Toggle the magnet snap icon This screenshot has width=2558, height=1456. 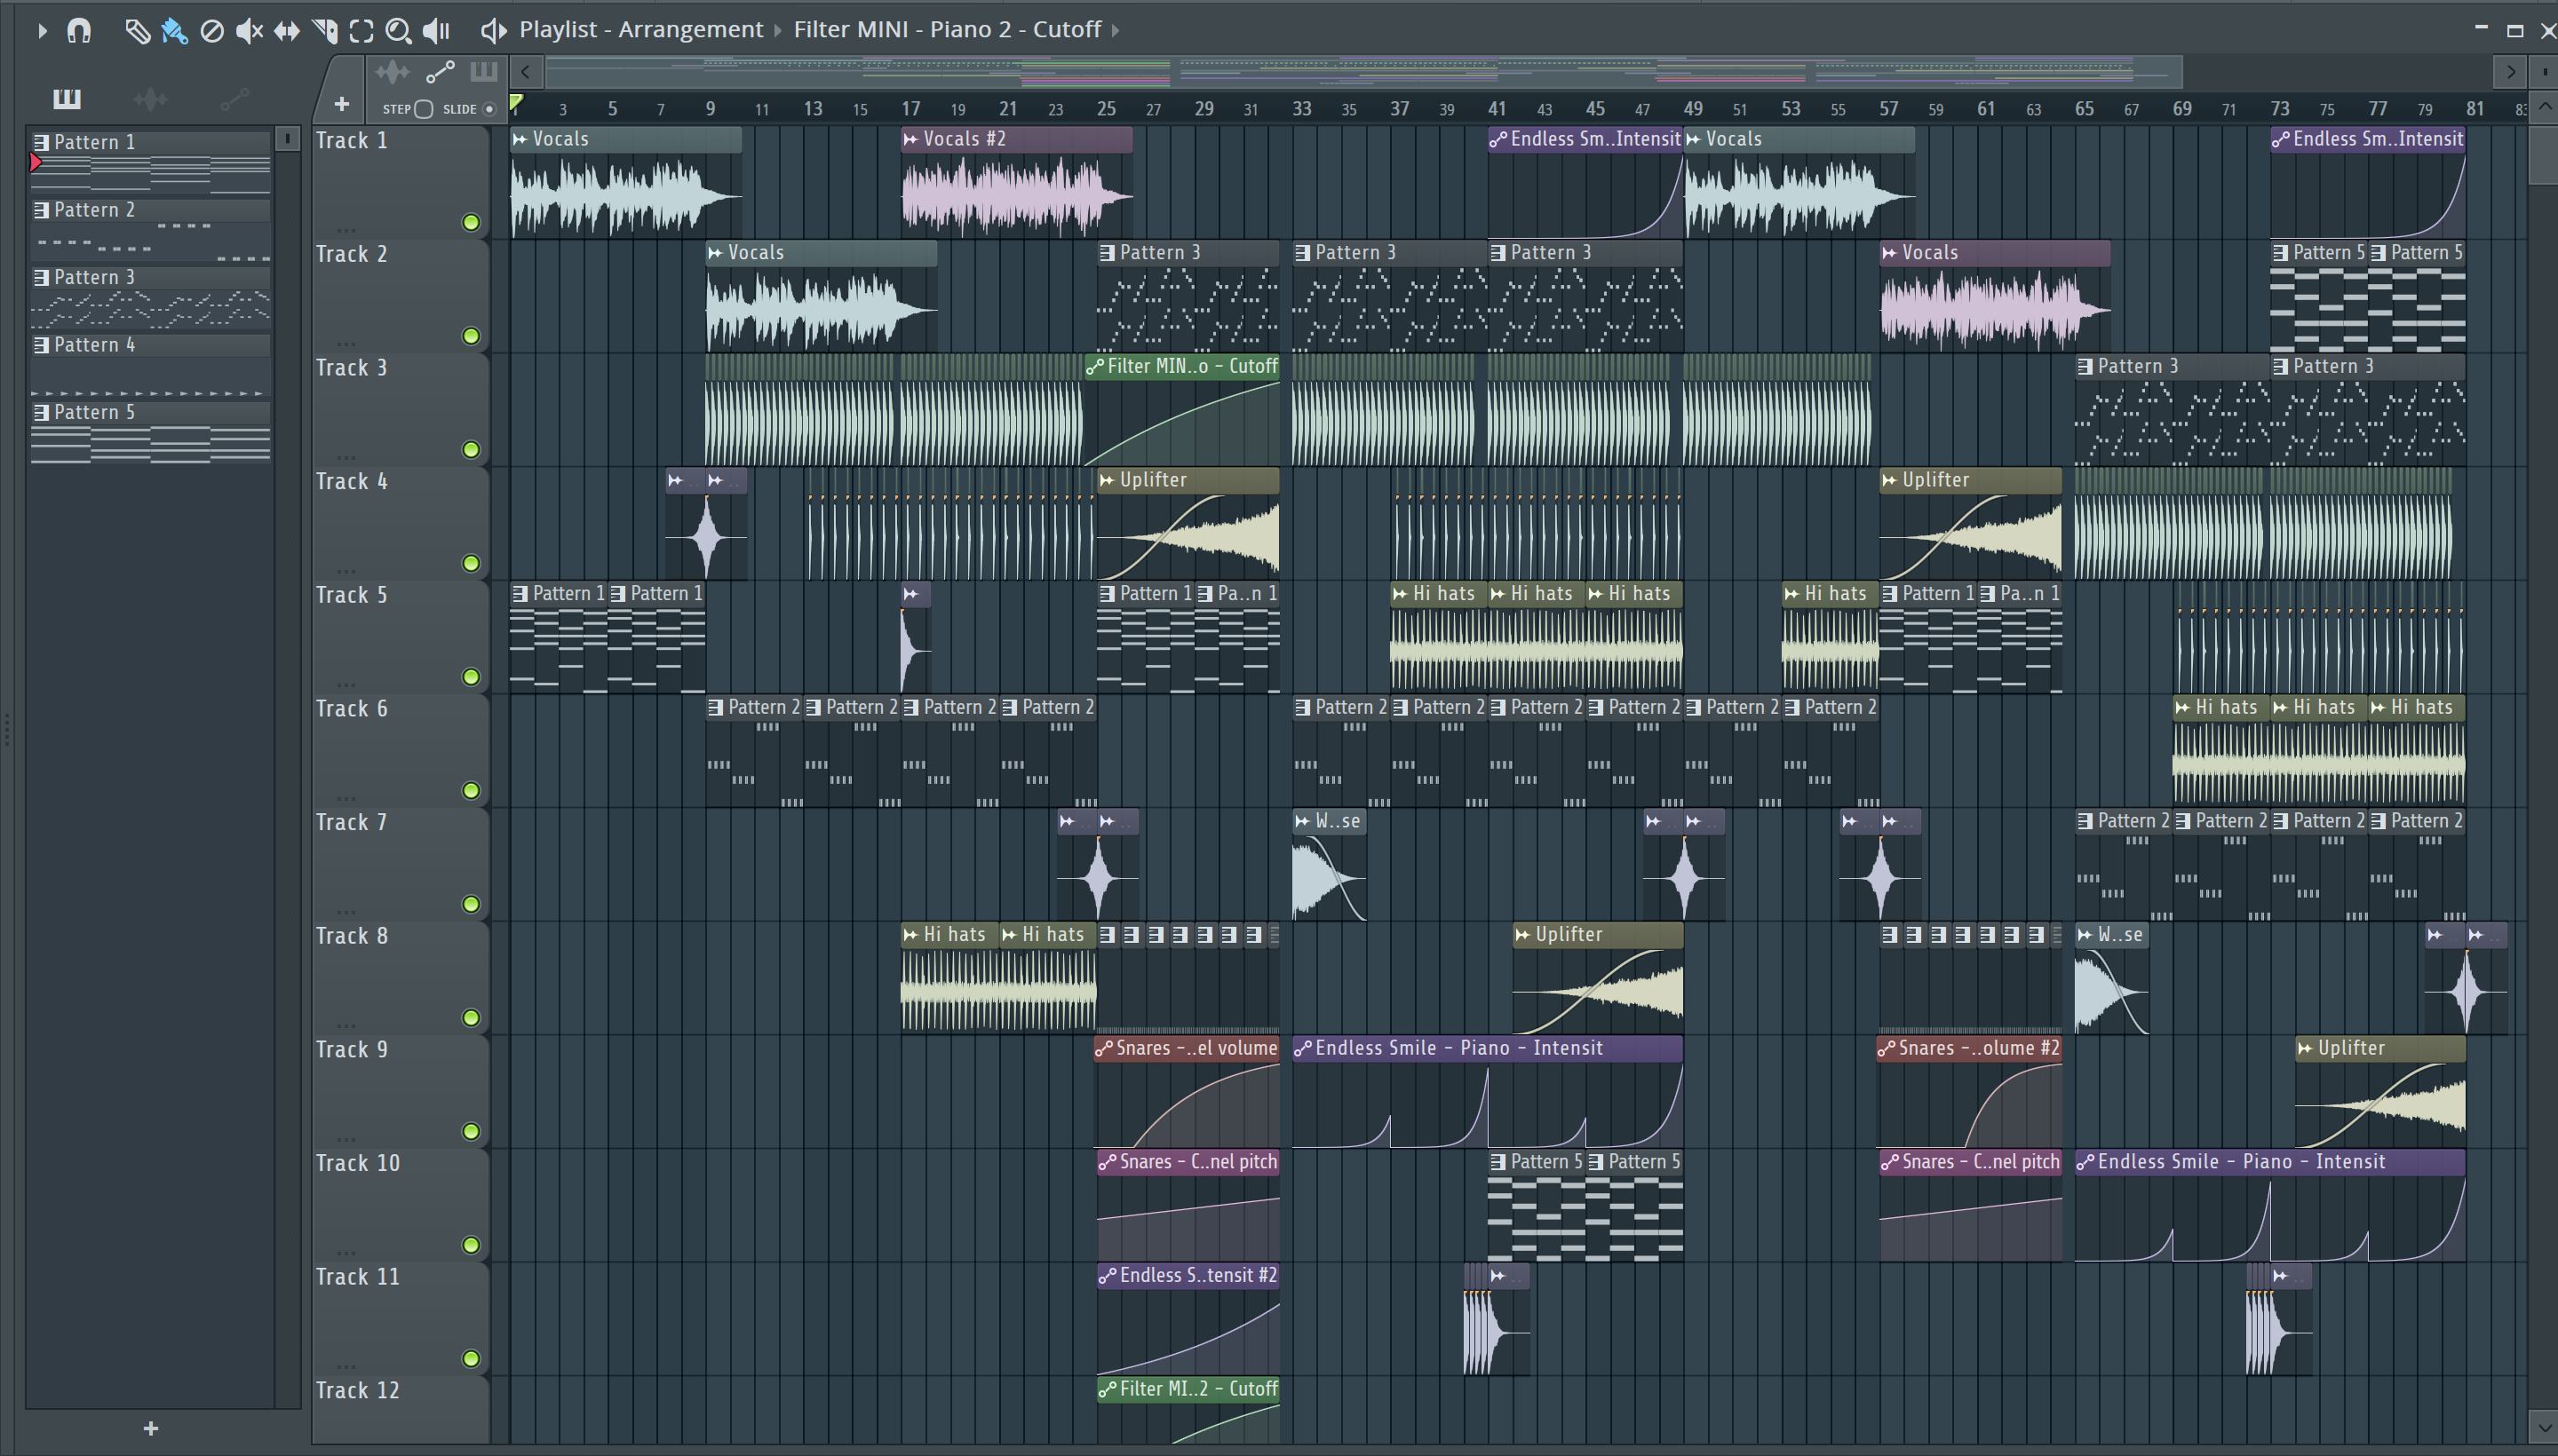[x=79, y=31]
